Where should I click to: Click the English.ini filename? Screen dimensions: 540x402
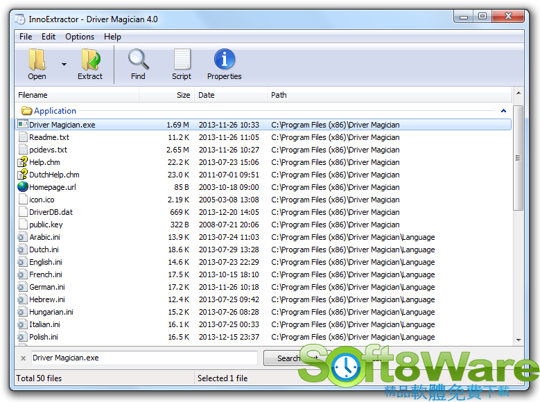[46, 262]
